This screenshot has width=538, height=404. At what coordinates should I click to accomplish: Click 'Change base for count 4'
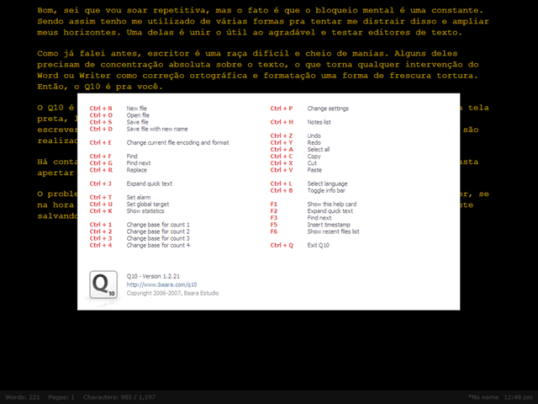(158, 245)
